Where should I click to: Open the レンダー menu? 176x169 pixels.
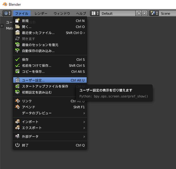coord(41,14)
